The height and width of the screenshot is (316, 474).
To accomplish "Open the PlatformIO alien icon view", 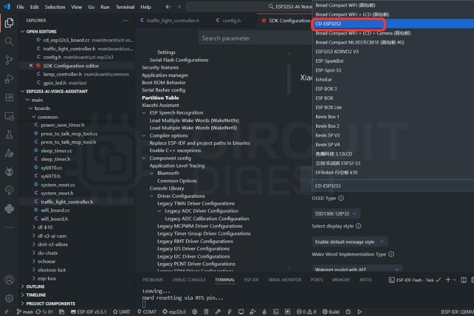I will click(9, 172).
